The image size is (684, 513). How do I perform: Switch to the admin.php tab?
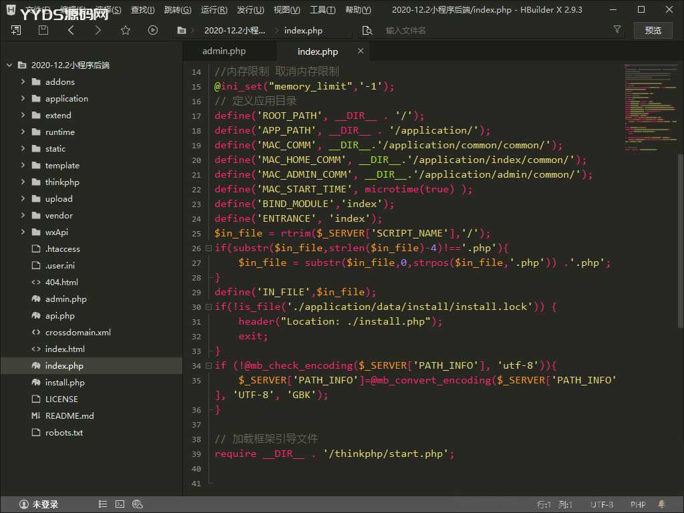224,51
